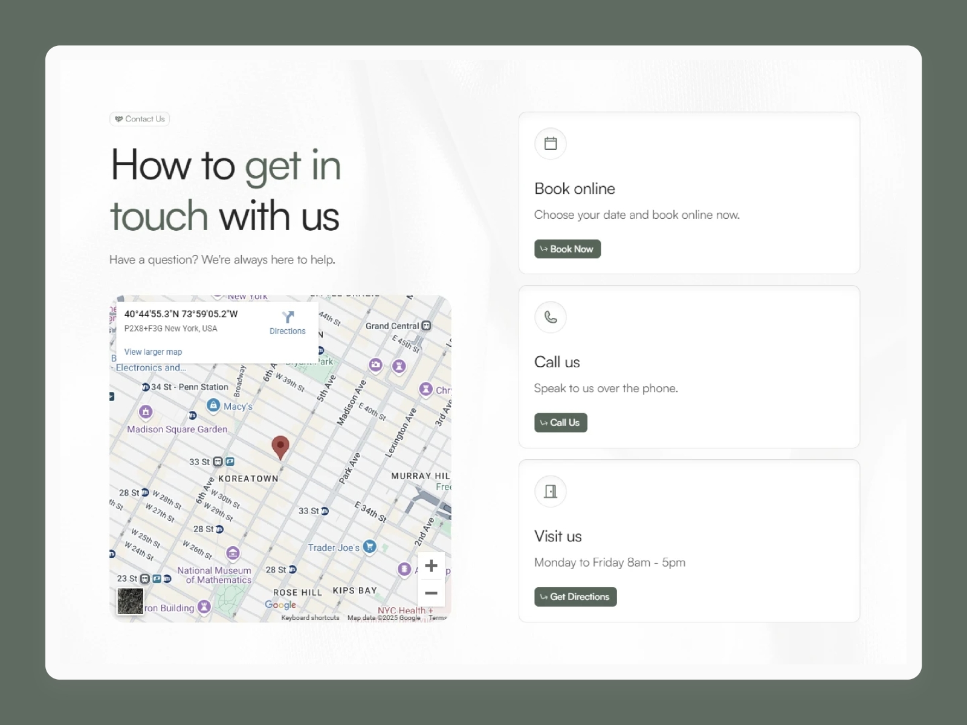Click the Book Now button
Screen dimensions: 967x725
(x=567, y=249)
